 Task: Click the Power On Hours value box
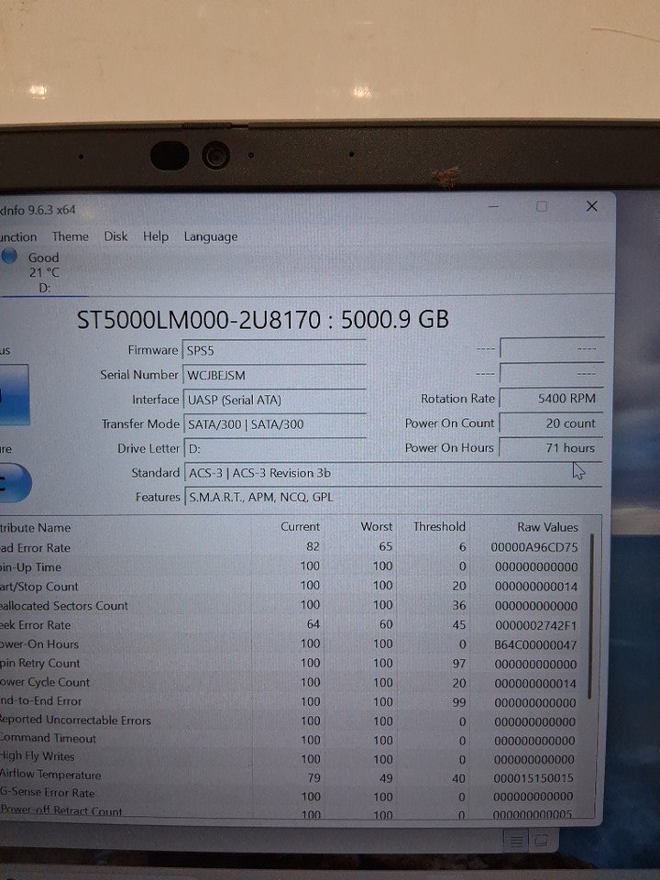[x=552, y=448]
